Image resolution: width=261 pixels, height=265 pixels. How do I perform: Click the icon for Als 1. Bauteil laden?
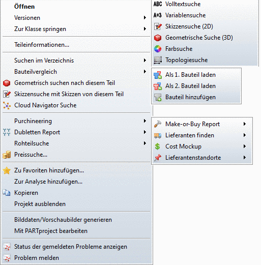[x=158, y=75]
